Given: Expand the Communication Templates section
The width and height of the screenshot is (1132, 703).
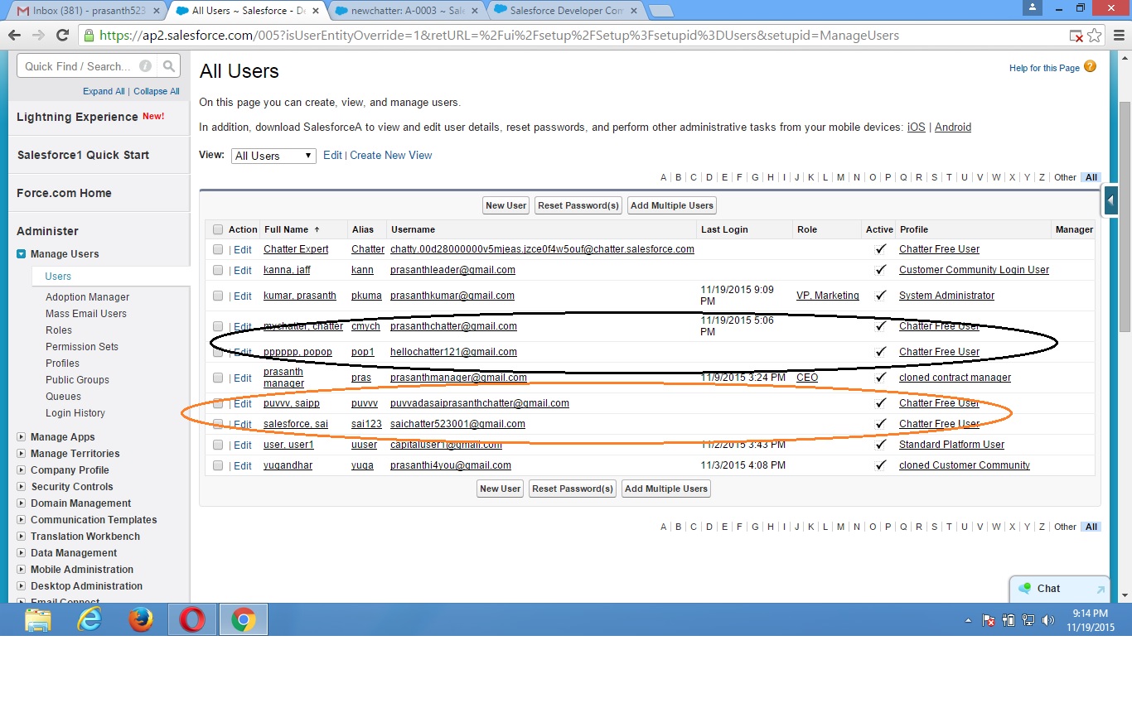Looking at the screenshot, I should (22, 520).
